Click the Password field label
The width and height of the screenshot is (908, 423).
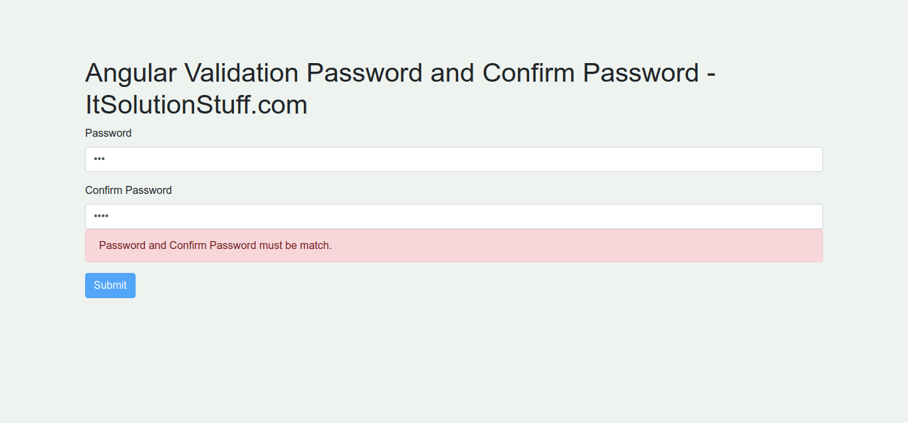[108, 133]
